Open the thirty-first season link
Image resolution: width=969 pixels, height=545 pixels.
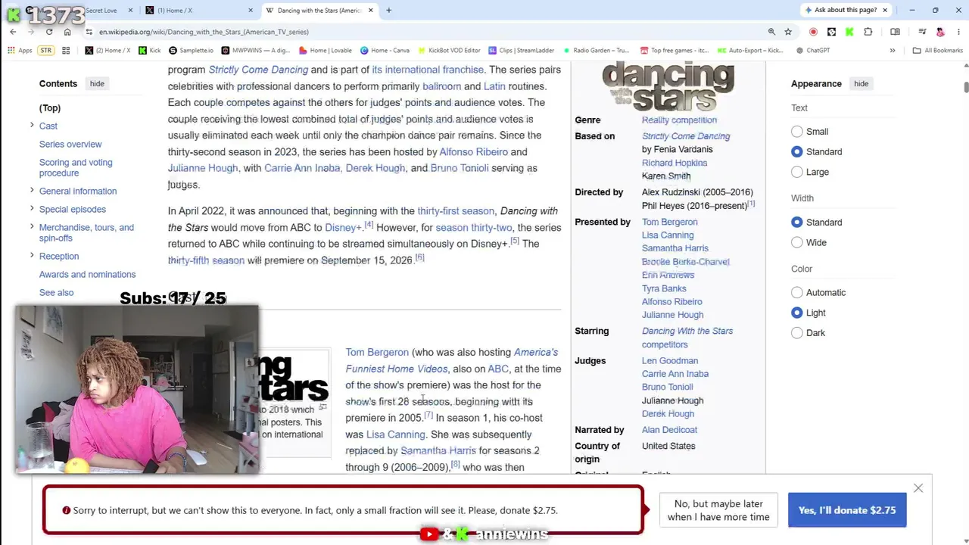coord(456,211)
